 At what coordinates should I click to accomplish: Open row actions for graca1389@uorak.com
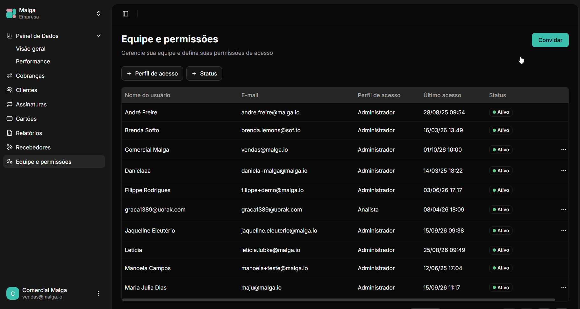click(x=563, y=210)
